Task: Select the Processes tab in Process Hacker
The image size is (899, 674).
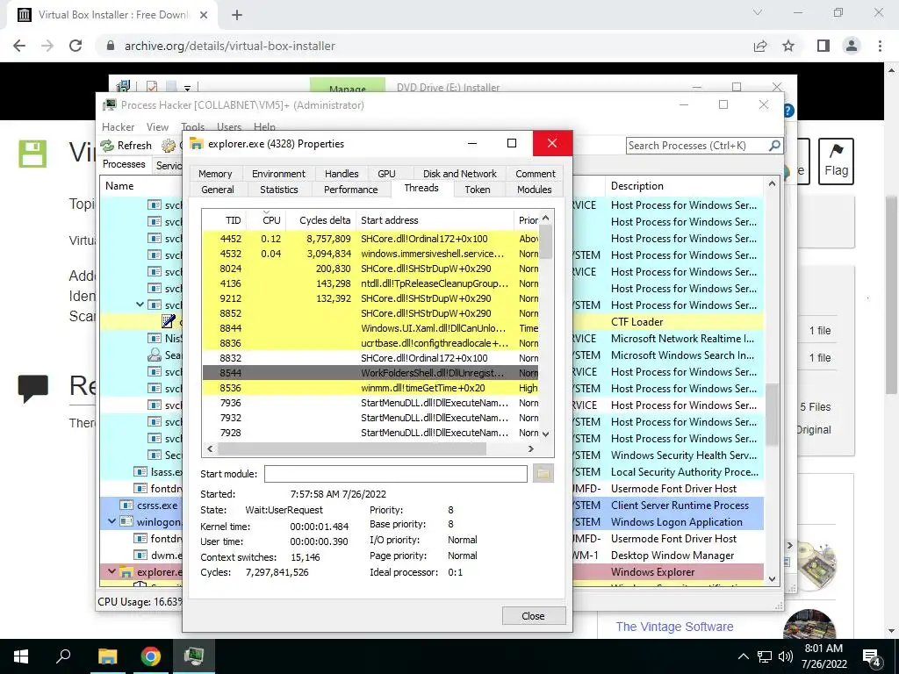Action: (x=124, y=164)
